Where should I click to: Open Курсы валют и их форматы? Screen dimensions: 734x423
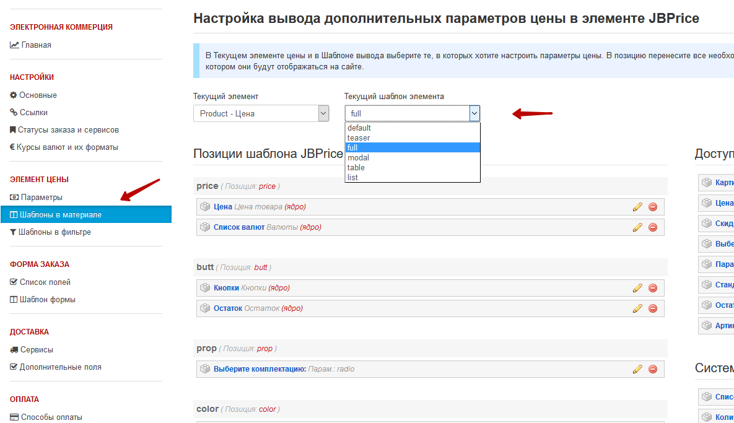coord(68,147)
